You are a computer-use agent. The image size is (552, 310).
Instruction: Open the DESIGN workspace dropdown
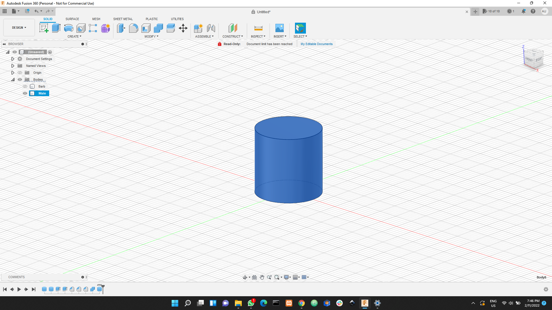click(x=19, y=27)
